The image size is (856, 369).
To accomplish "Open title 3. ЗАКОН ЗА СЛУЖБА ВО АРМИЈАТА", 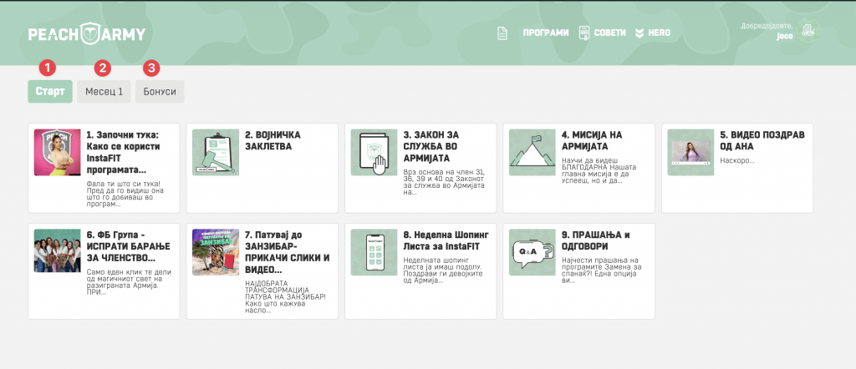I will [x=431, y=147].
